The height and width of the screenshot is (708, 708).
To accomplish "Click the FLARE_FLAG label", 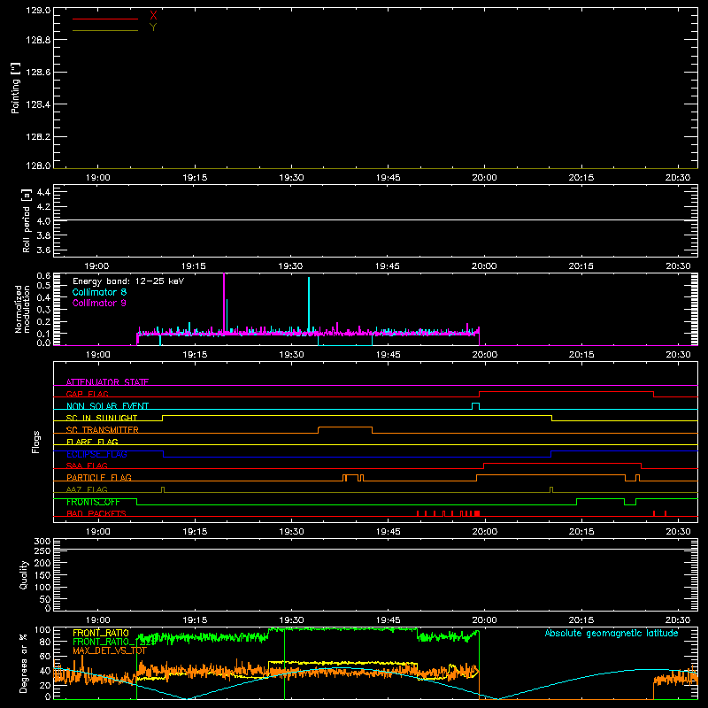I will tap(92, 442).
